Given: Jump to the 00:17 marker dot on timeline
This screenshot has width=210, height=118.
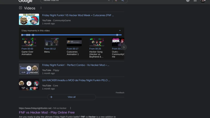Looking at the screenshot, I should (29, 35).
